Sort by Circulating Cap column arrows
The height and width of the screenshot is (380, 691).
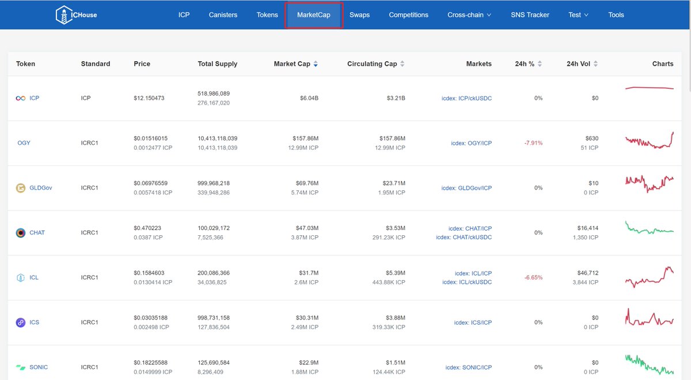(403, 64)
